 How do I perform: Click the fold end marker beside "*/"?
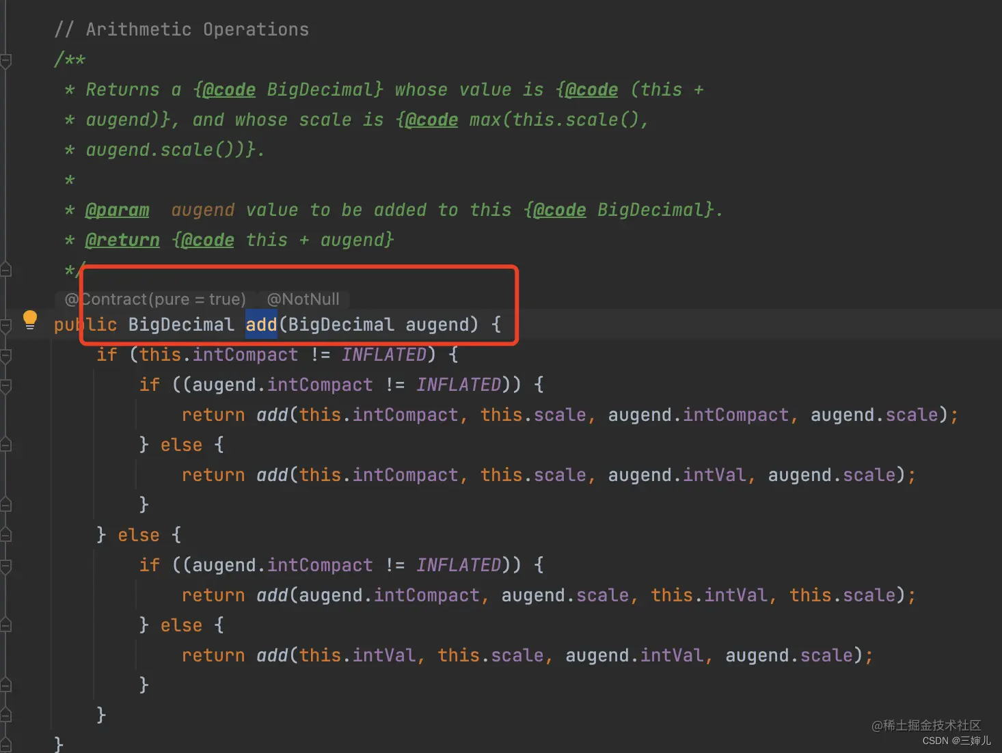(5, 269)
